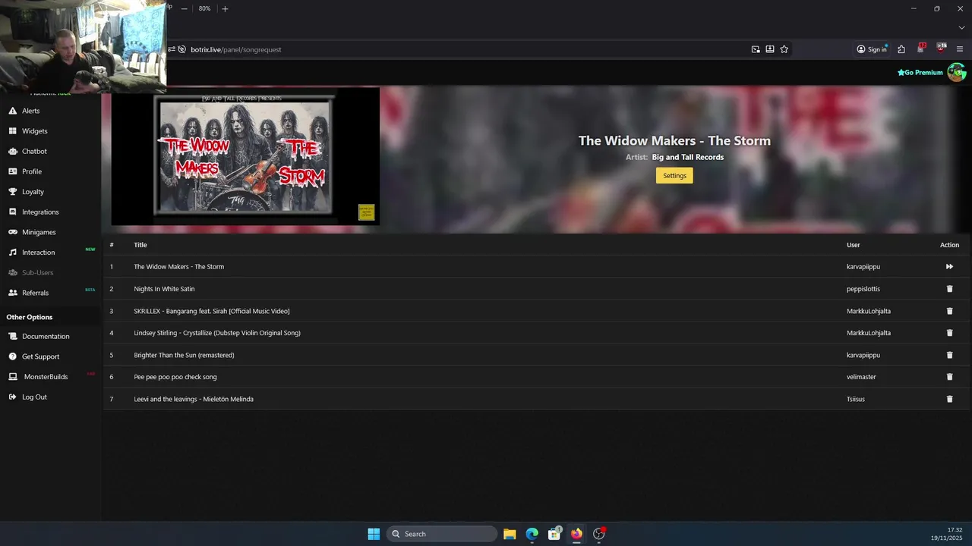Click the Title column header
Image resolution: width=972 pixels, height=546 pixels.
tap(140, 245)
